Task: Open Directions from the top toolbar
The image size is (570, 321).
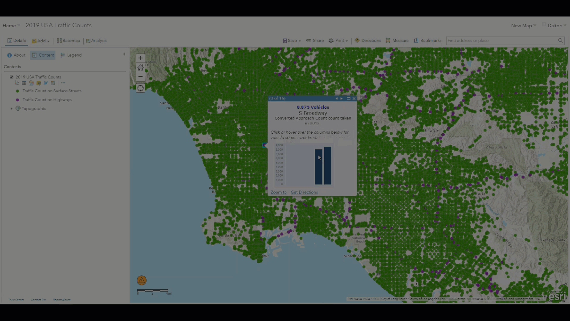Action: [368, 41]
